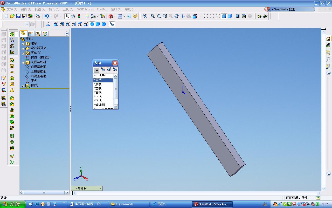Enable Hidden Lines Removed display style

click(x=218, y=16)
